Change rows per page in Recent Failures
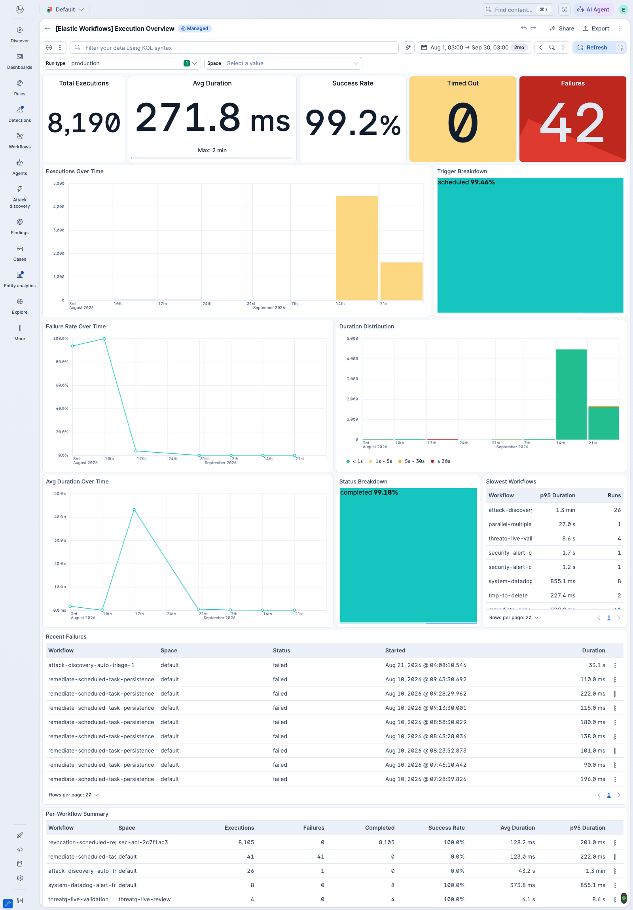This screenshot has width=633, height=910. 73,794
